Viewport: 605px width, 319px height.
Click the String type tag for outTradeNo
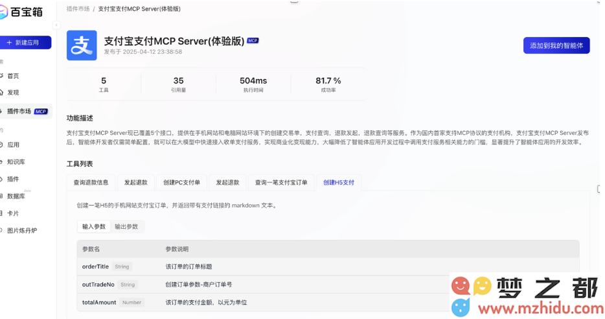pos(128,285)
